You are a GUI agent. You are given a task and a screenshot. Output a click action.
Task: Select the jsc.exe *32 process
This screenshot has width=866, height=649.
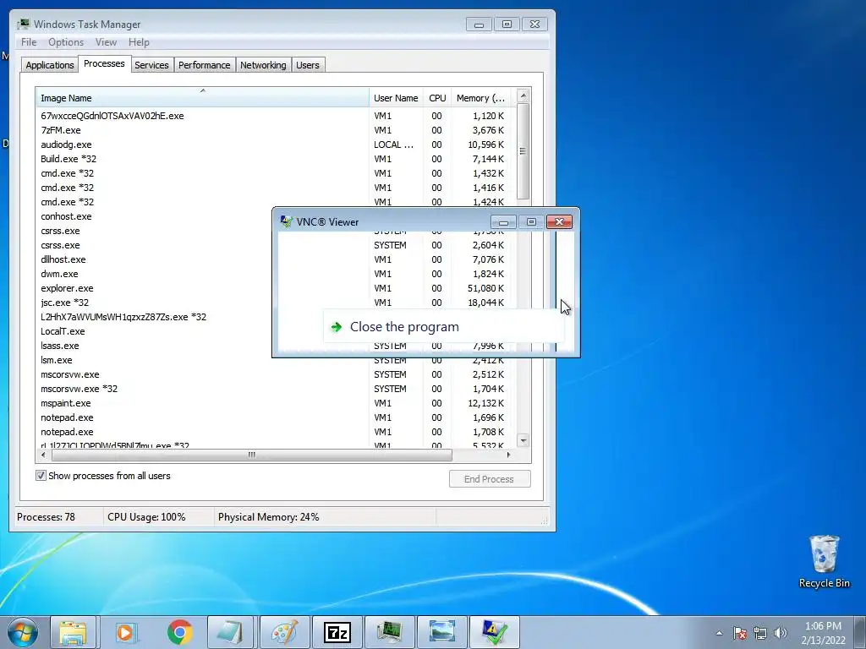point(64,303)
